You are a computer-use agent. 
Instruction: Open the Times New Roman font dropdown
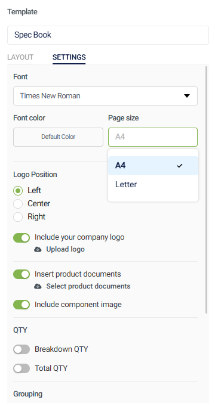click(x=105, y=96)
